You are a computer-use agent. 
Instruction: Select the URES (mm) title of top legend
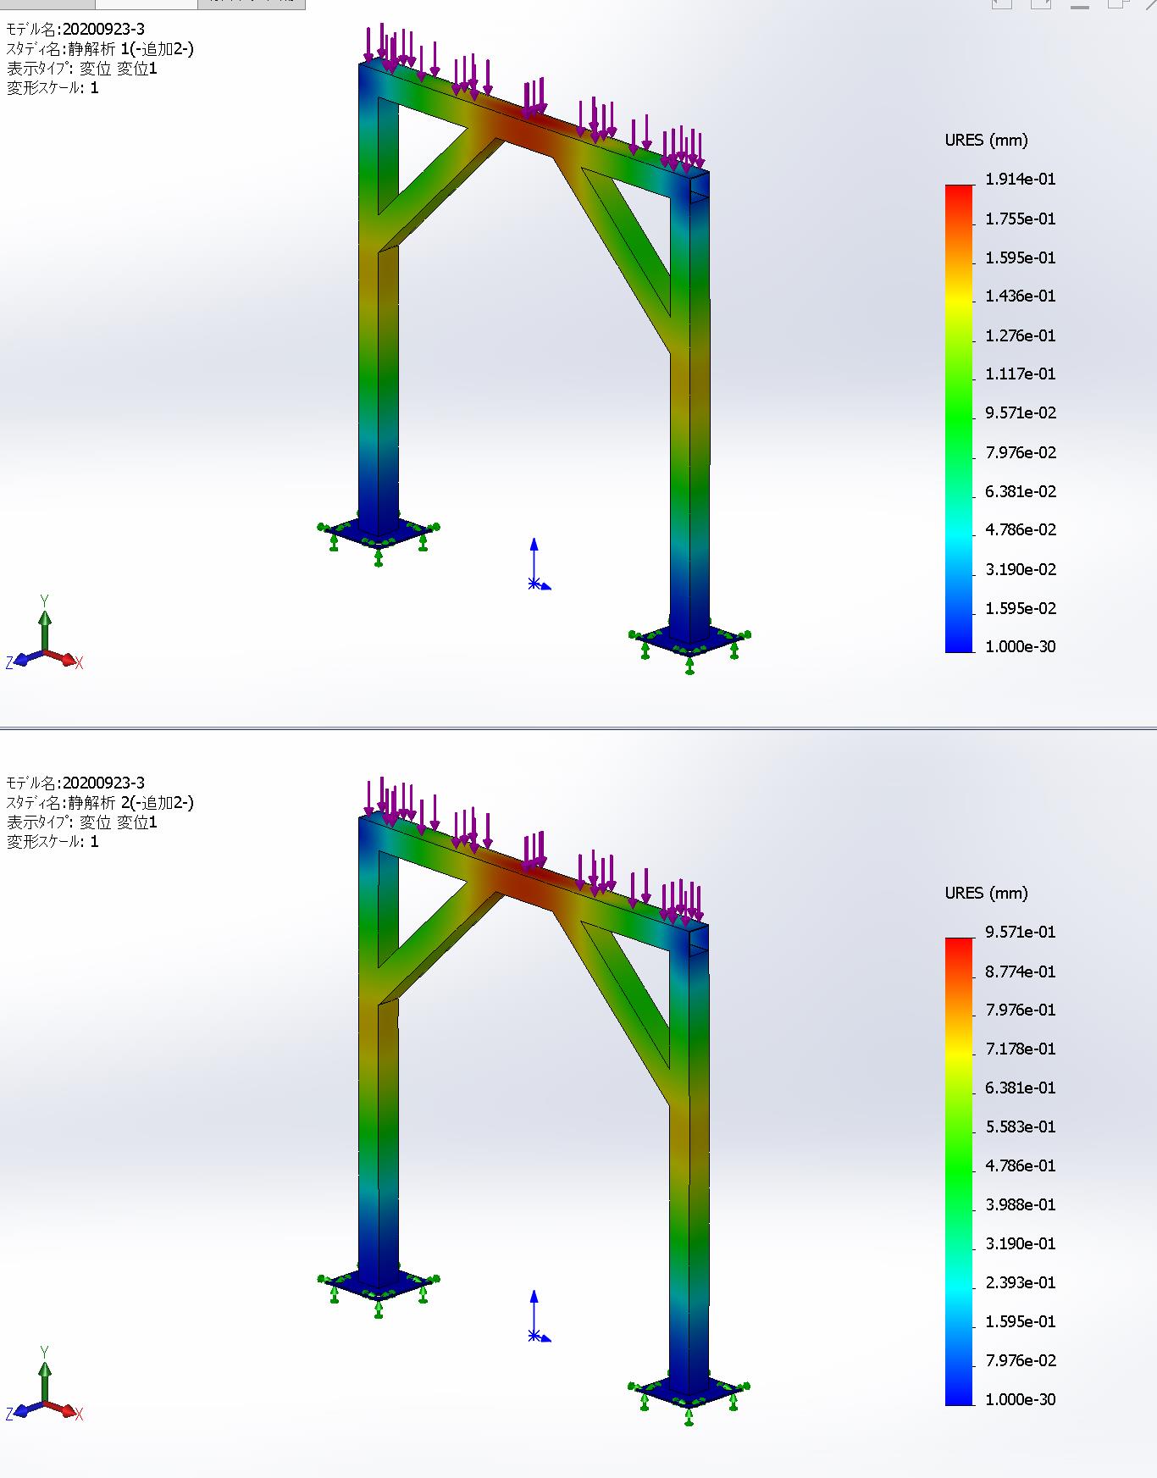click(x=986, y=141)
